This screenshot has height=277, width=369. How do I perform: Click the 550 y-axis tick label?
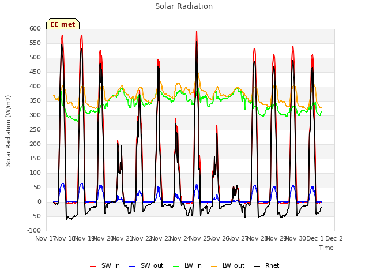pyautogui.click(x=35, y=43)
